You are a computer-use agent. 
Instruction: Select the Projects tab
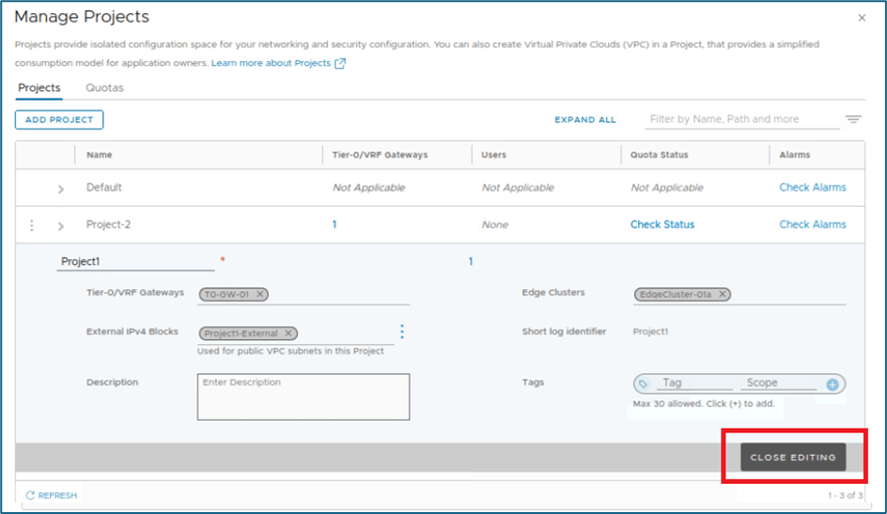pos(39,88)
